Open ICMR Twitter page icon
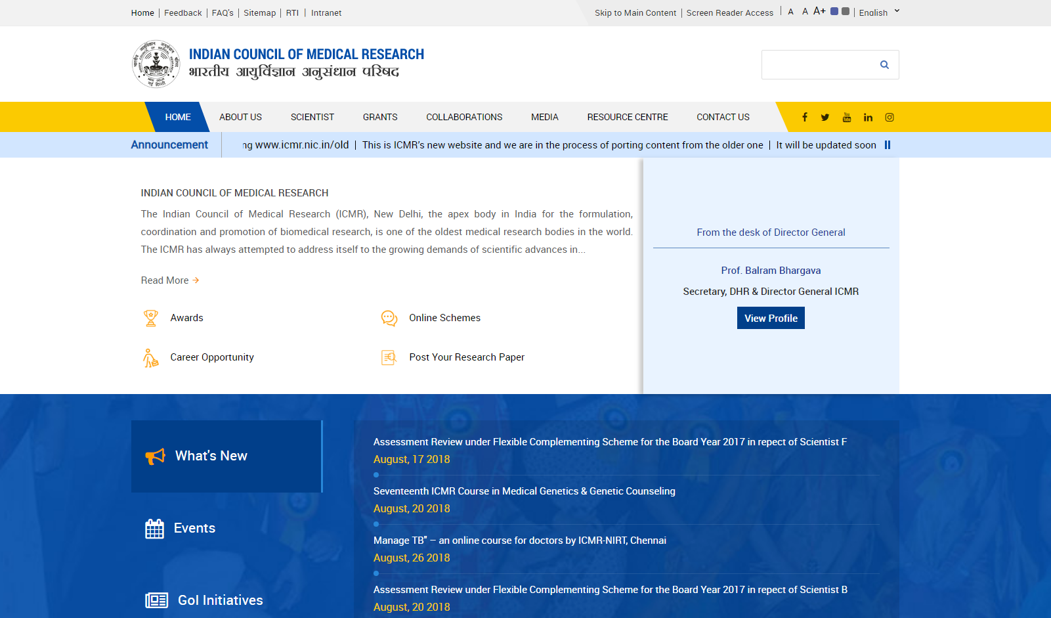The height and width of the screenshot is (618, 1051). tap(825, 118)
